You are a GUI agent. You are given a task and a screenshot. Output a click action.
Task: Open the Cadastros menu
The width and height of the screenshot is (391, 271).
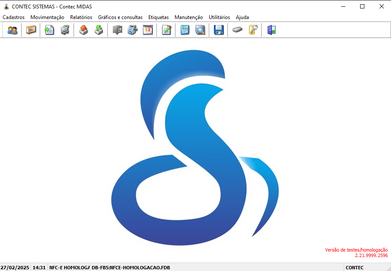[x=14, y=17]
